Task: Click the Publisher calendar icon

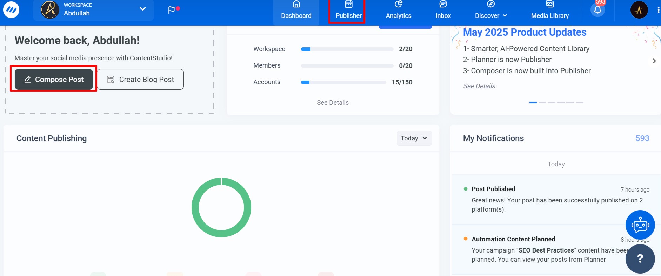Action: 348,4
